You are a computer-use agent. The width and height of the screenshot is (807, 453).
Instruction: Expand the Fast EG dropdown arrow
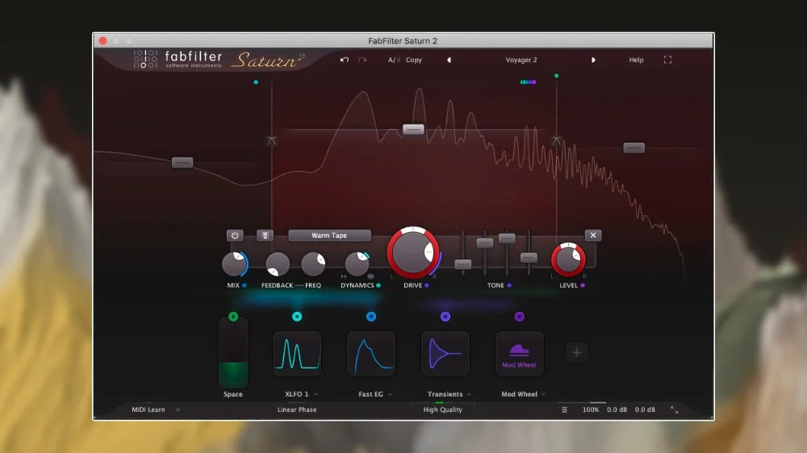point(390,394)
